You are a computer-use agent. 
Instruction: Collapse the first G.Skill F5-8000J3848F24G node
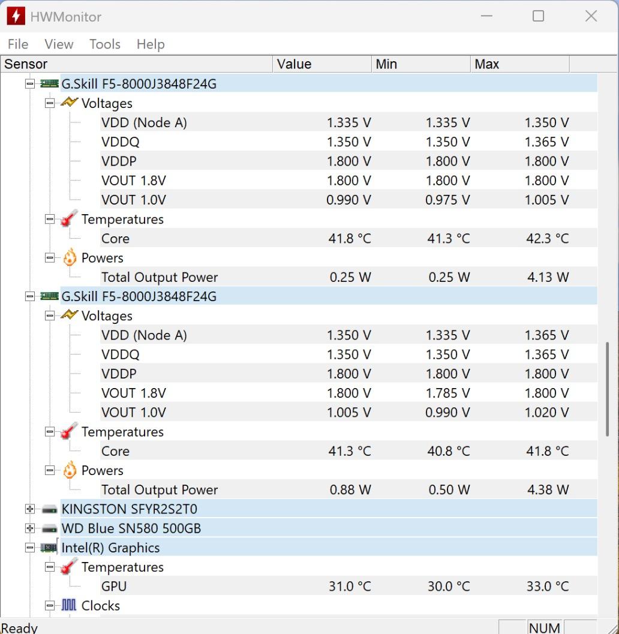[x=30, y=84]
